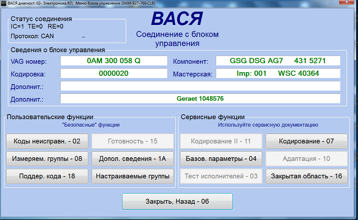Click the window's application icon in title bar
358x220 pixels.
4,3
